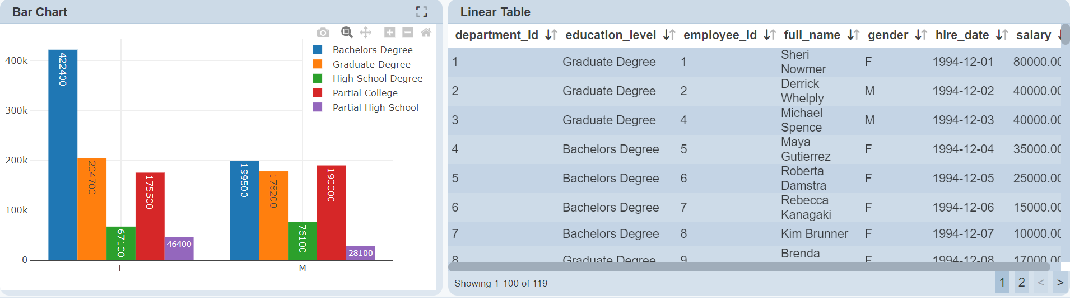
Task: Select page 1 in table pagination
Action: tap(1002, 283)
